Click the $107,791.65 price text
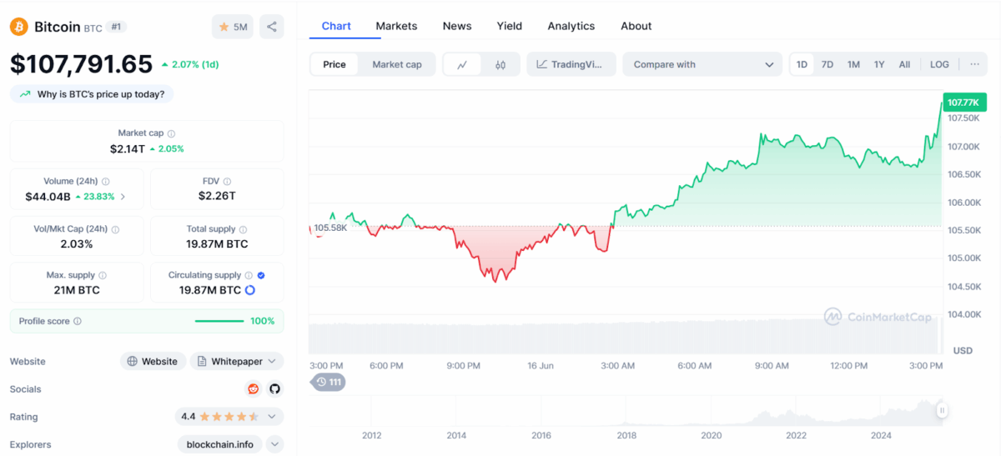 82,64
